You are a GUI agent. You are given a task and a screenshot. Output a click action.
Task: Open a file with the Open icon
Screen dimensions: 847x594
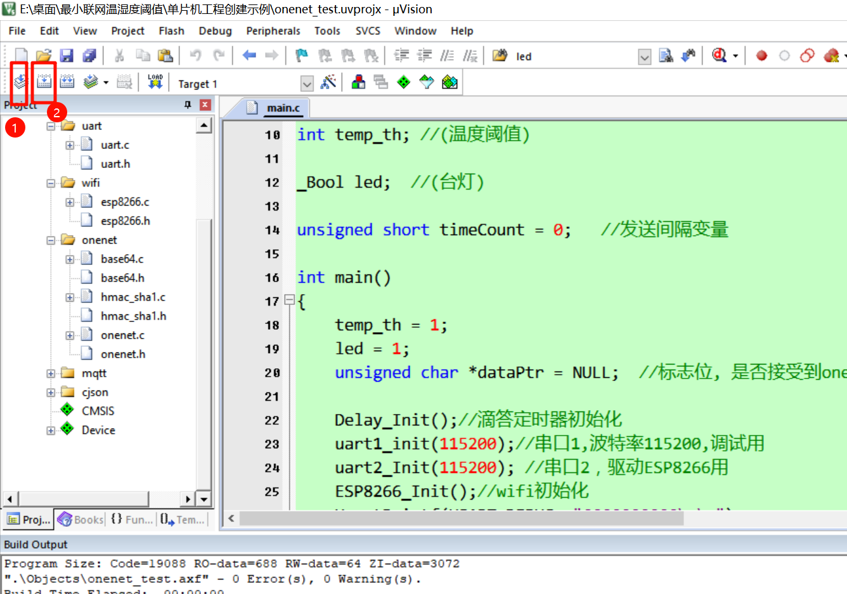point(44,56)
